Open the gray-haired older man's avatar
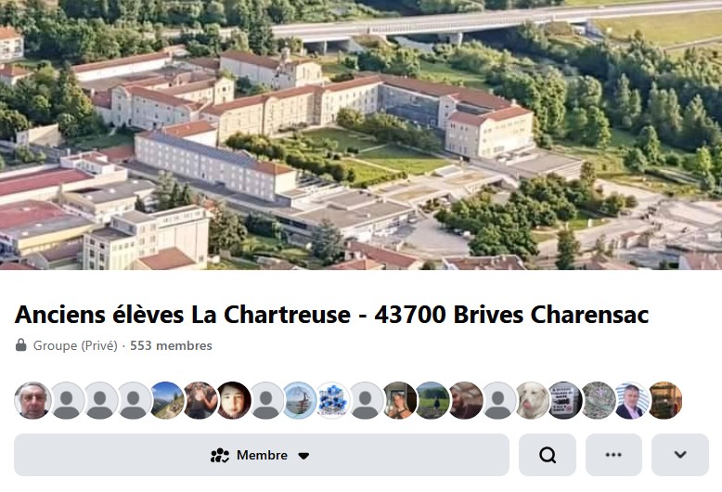The width and height of the screenshot is (722, 492). pos(33,400)
